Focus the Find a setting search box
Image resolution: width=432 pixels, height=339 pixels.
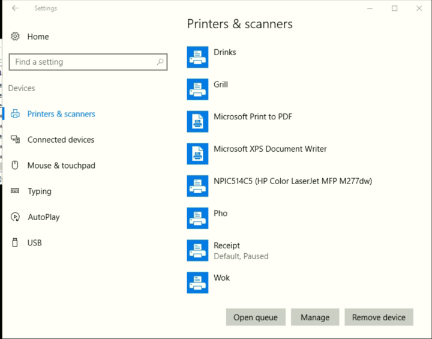(88, 62)
